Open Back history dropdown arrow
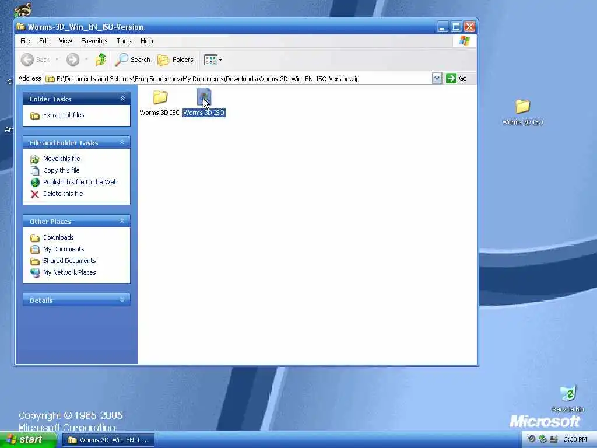The image size is (597, 448). [x=57, y=60]
